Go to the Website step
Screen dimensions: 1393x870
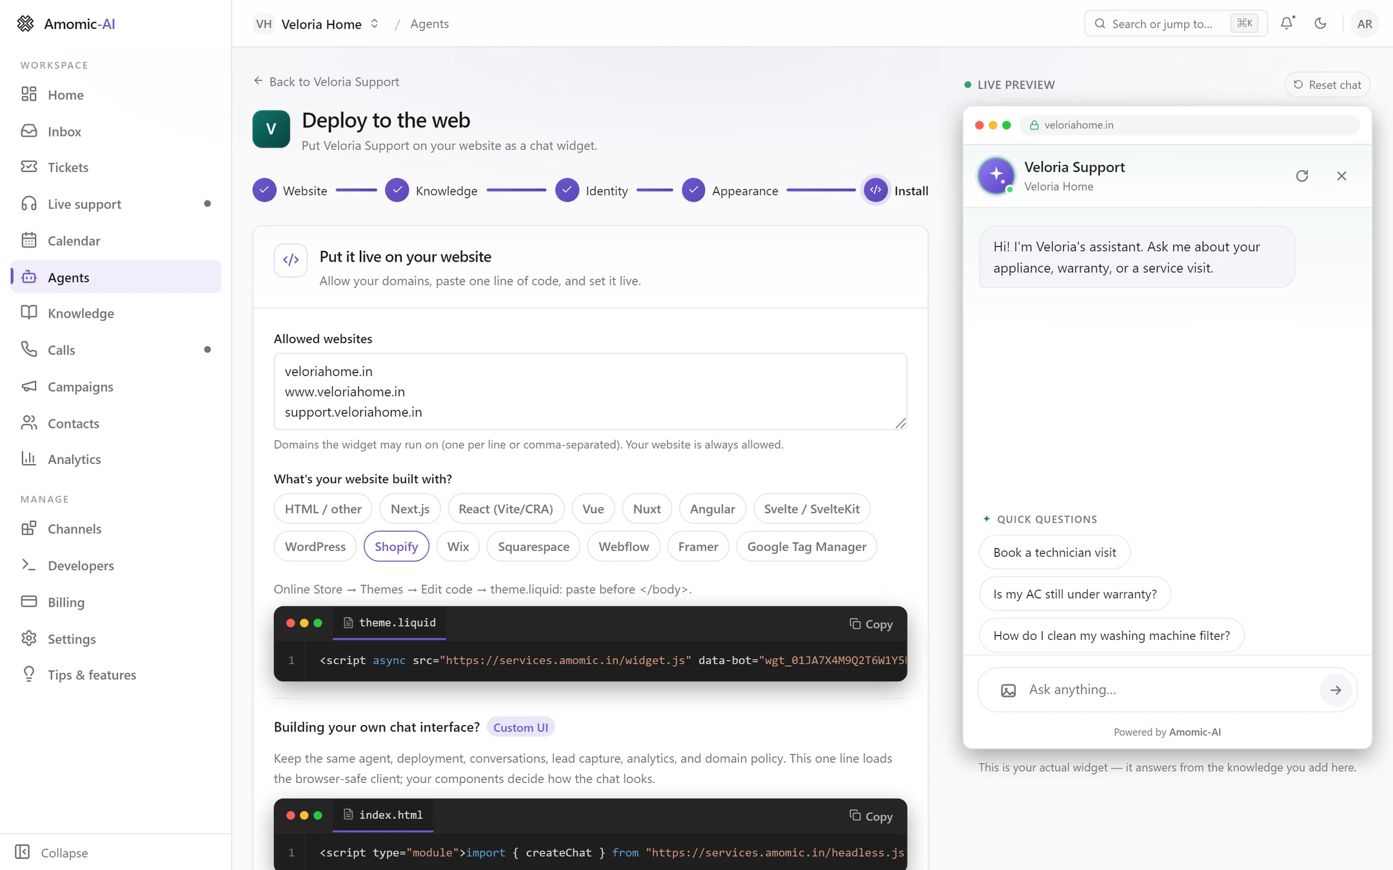pyautogui.click(x=290, y=191)
